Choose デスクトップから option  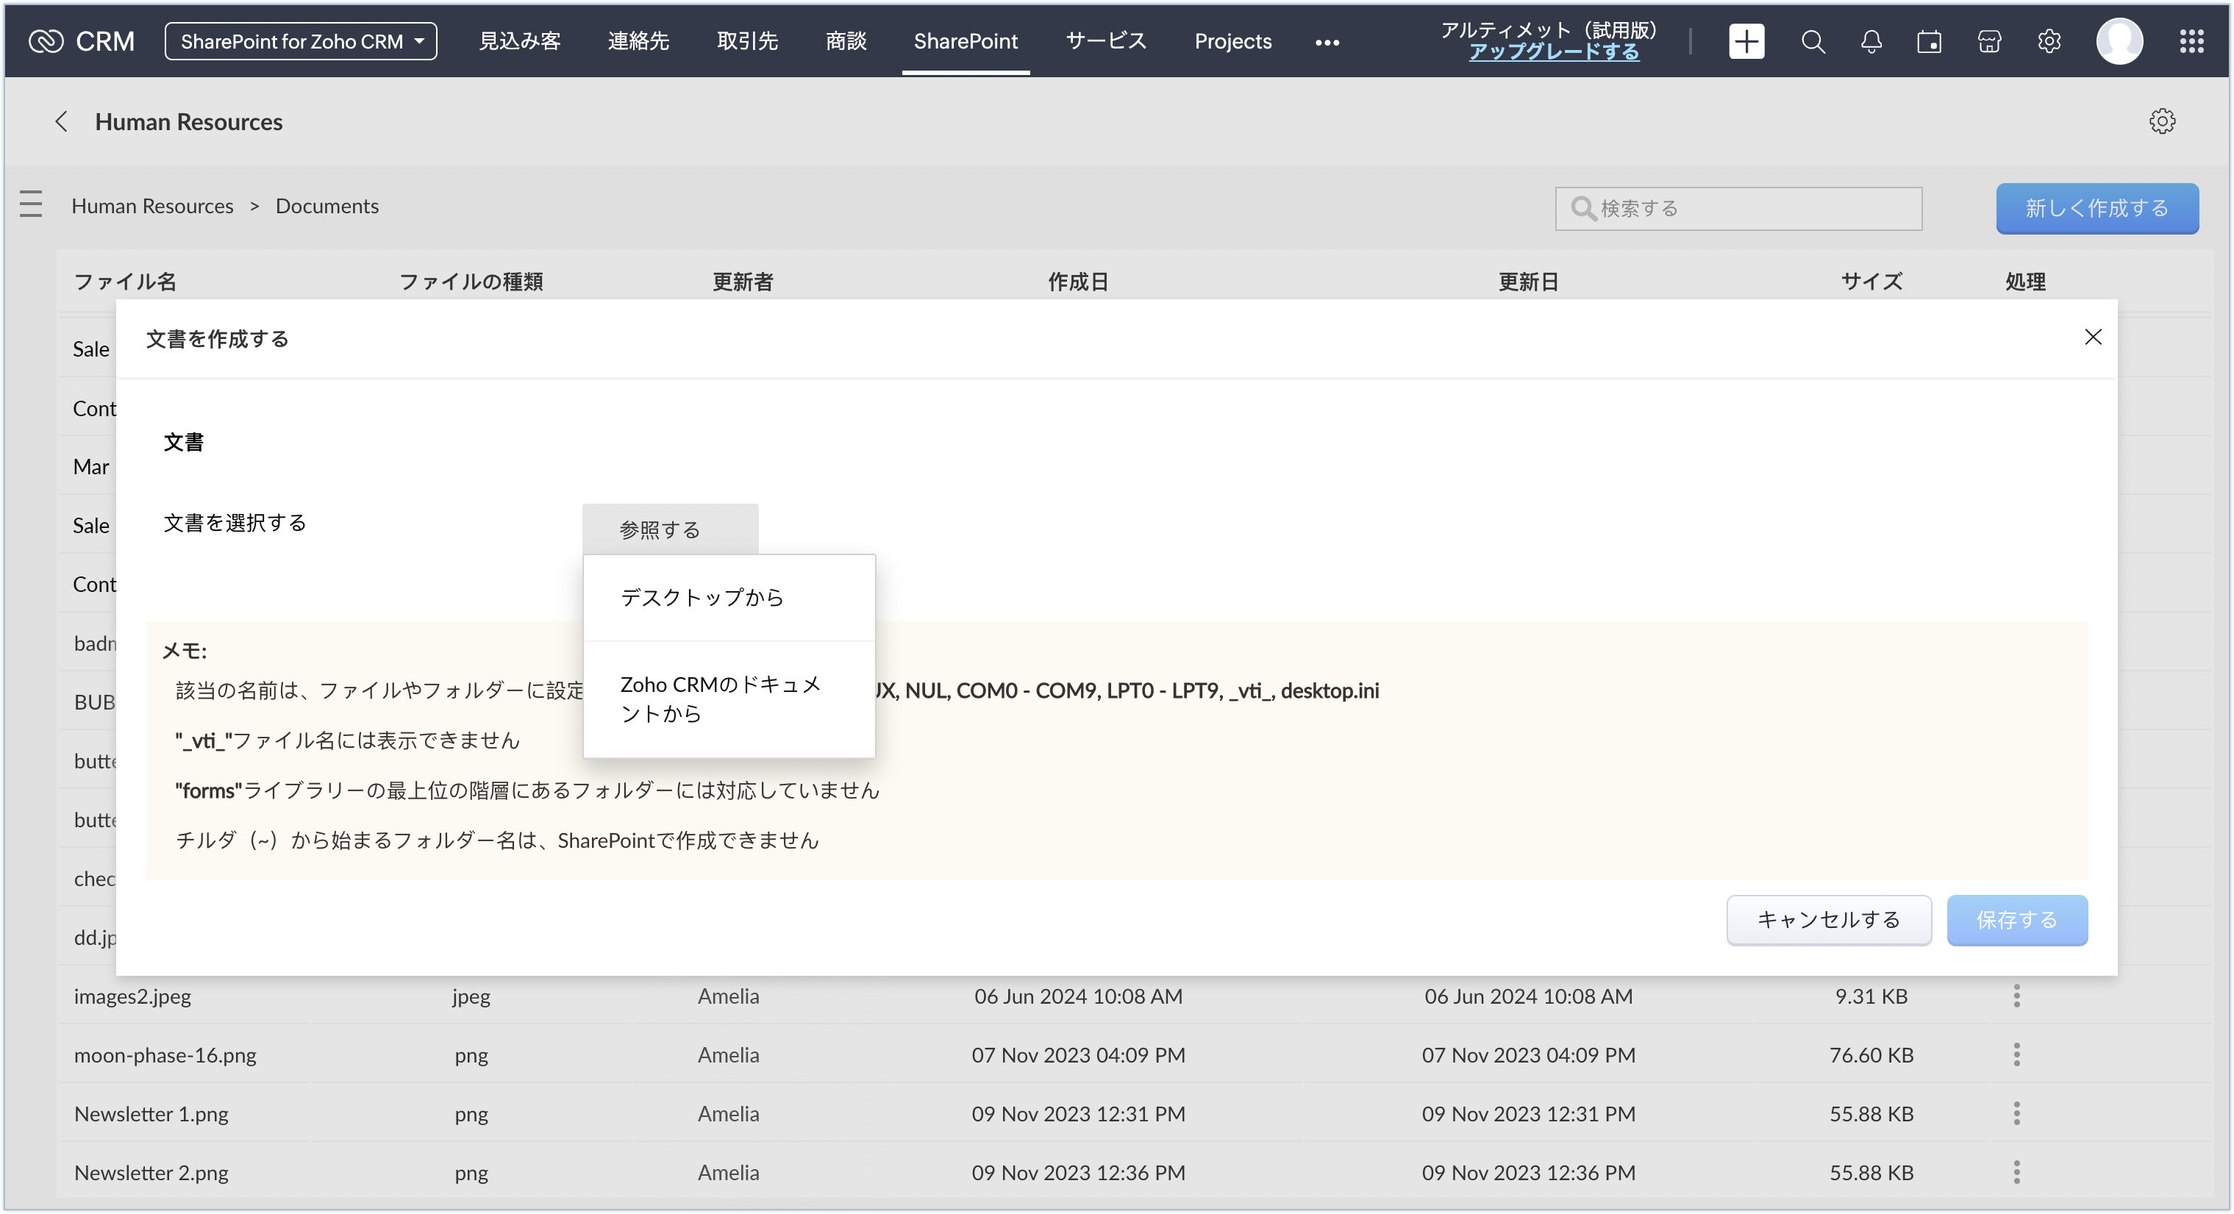click(x=702, y=598)
